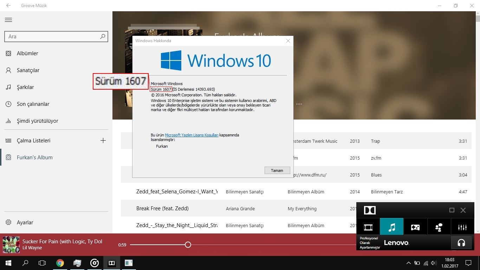Go back with the arrow icon
This screenshot has width=480, height=270.
8,6
